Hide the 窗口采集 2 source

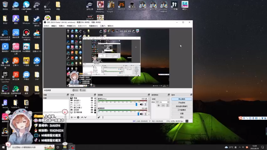point(92,108)
